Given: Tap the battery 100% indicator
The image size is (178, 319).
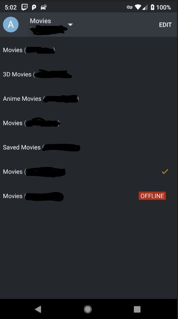Looking at the screenshot, I should (x=161, y=7).
